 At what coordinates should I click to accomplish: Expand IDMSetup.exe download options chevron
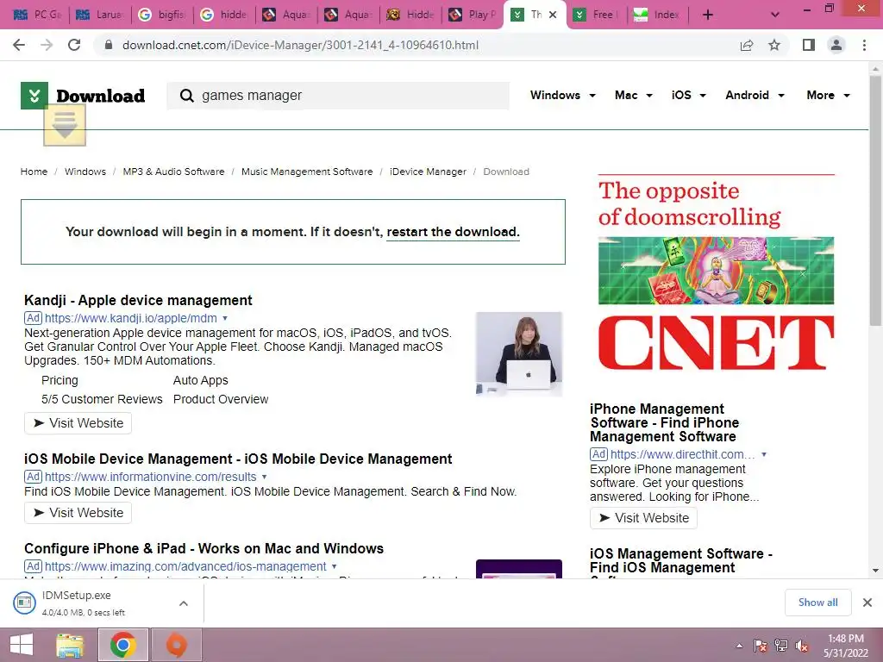tap(184, 603)
